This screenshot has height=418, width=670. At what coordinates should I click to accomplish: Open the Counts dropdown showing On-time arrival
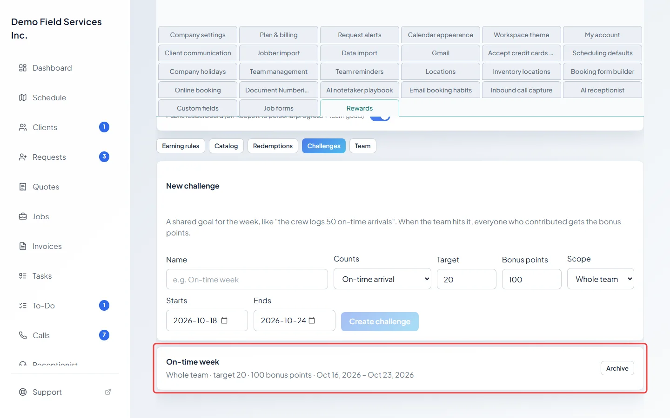point(382,279)
